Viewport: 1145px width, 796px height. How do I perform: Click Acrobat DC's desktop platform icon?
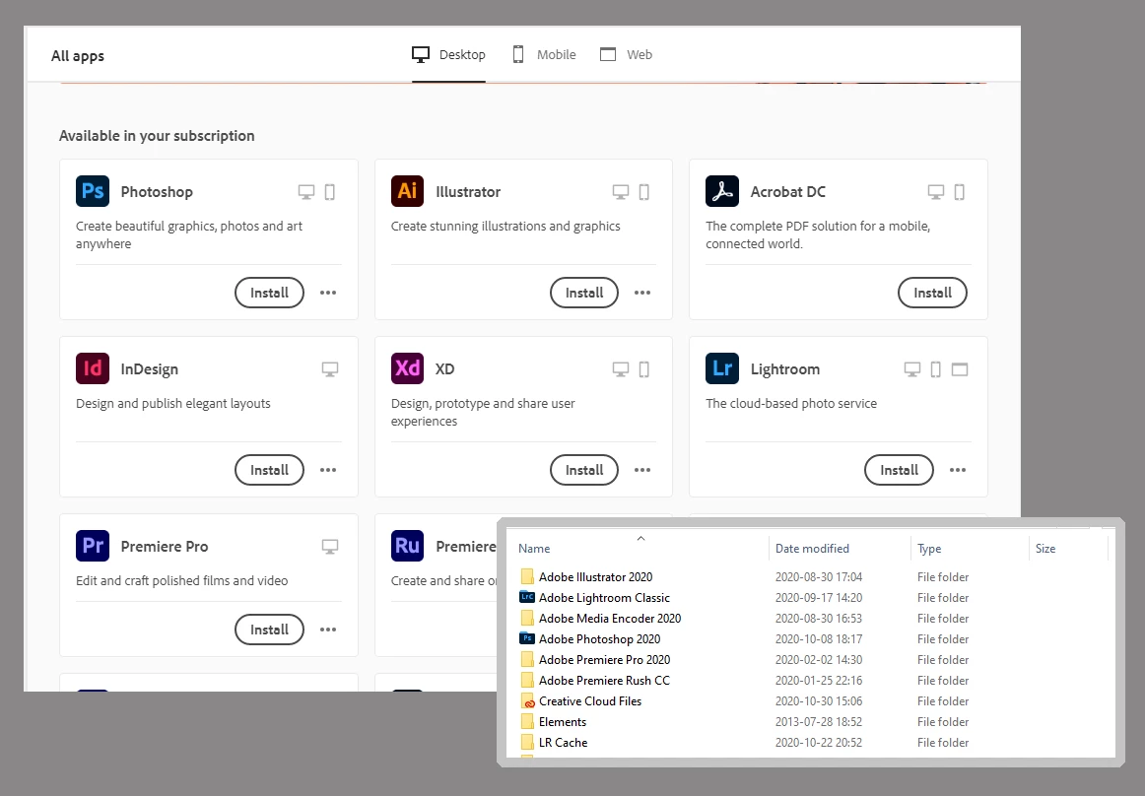[936, 192]
